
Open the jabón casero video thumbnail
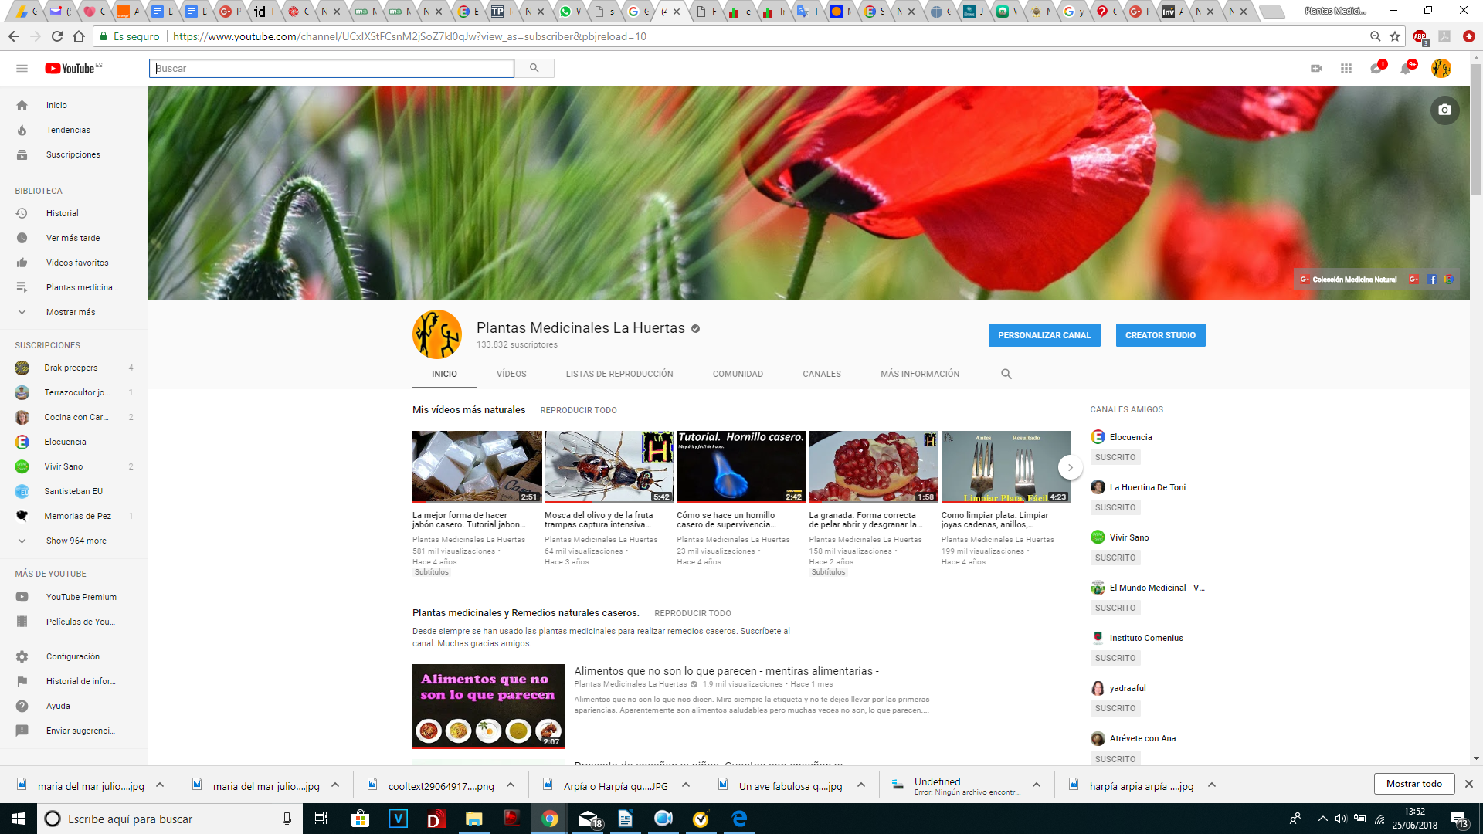[477, 467]
